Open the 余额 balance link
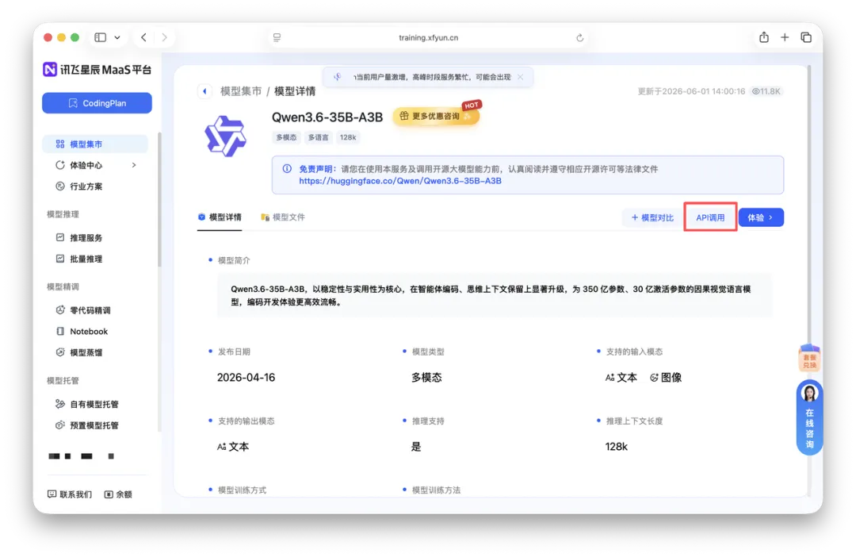The width and height of the screenshot is (856, 557). pyautogui.click(x=118, y=494)
